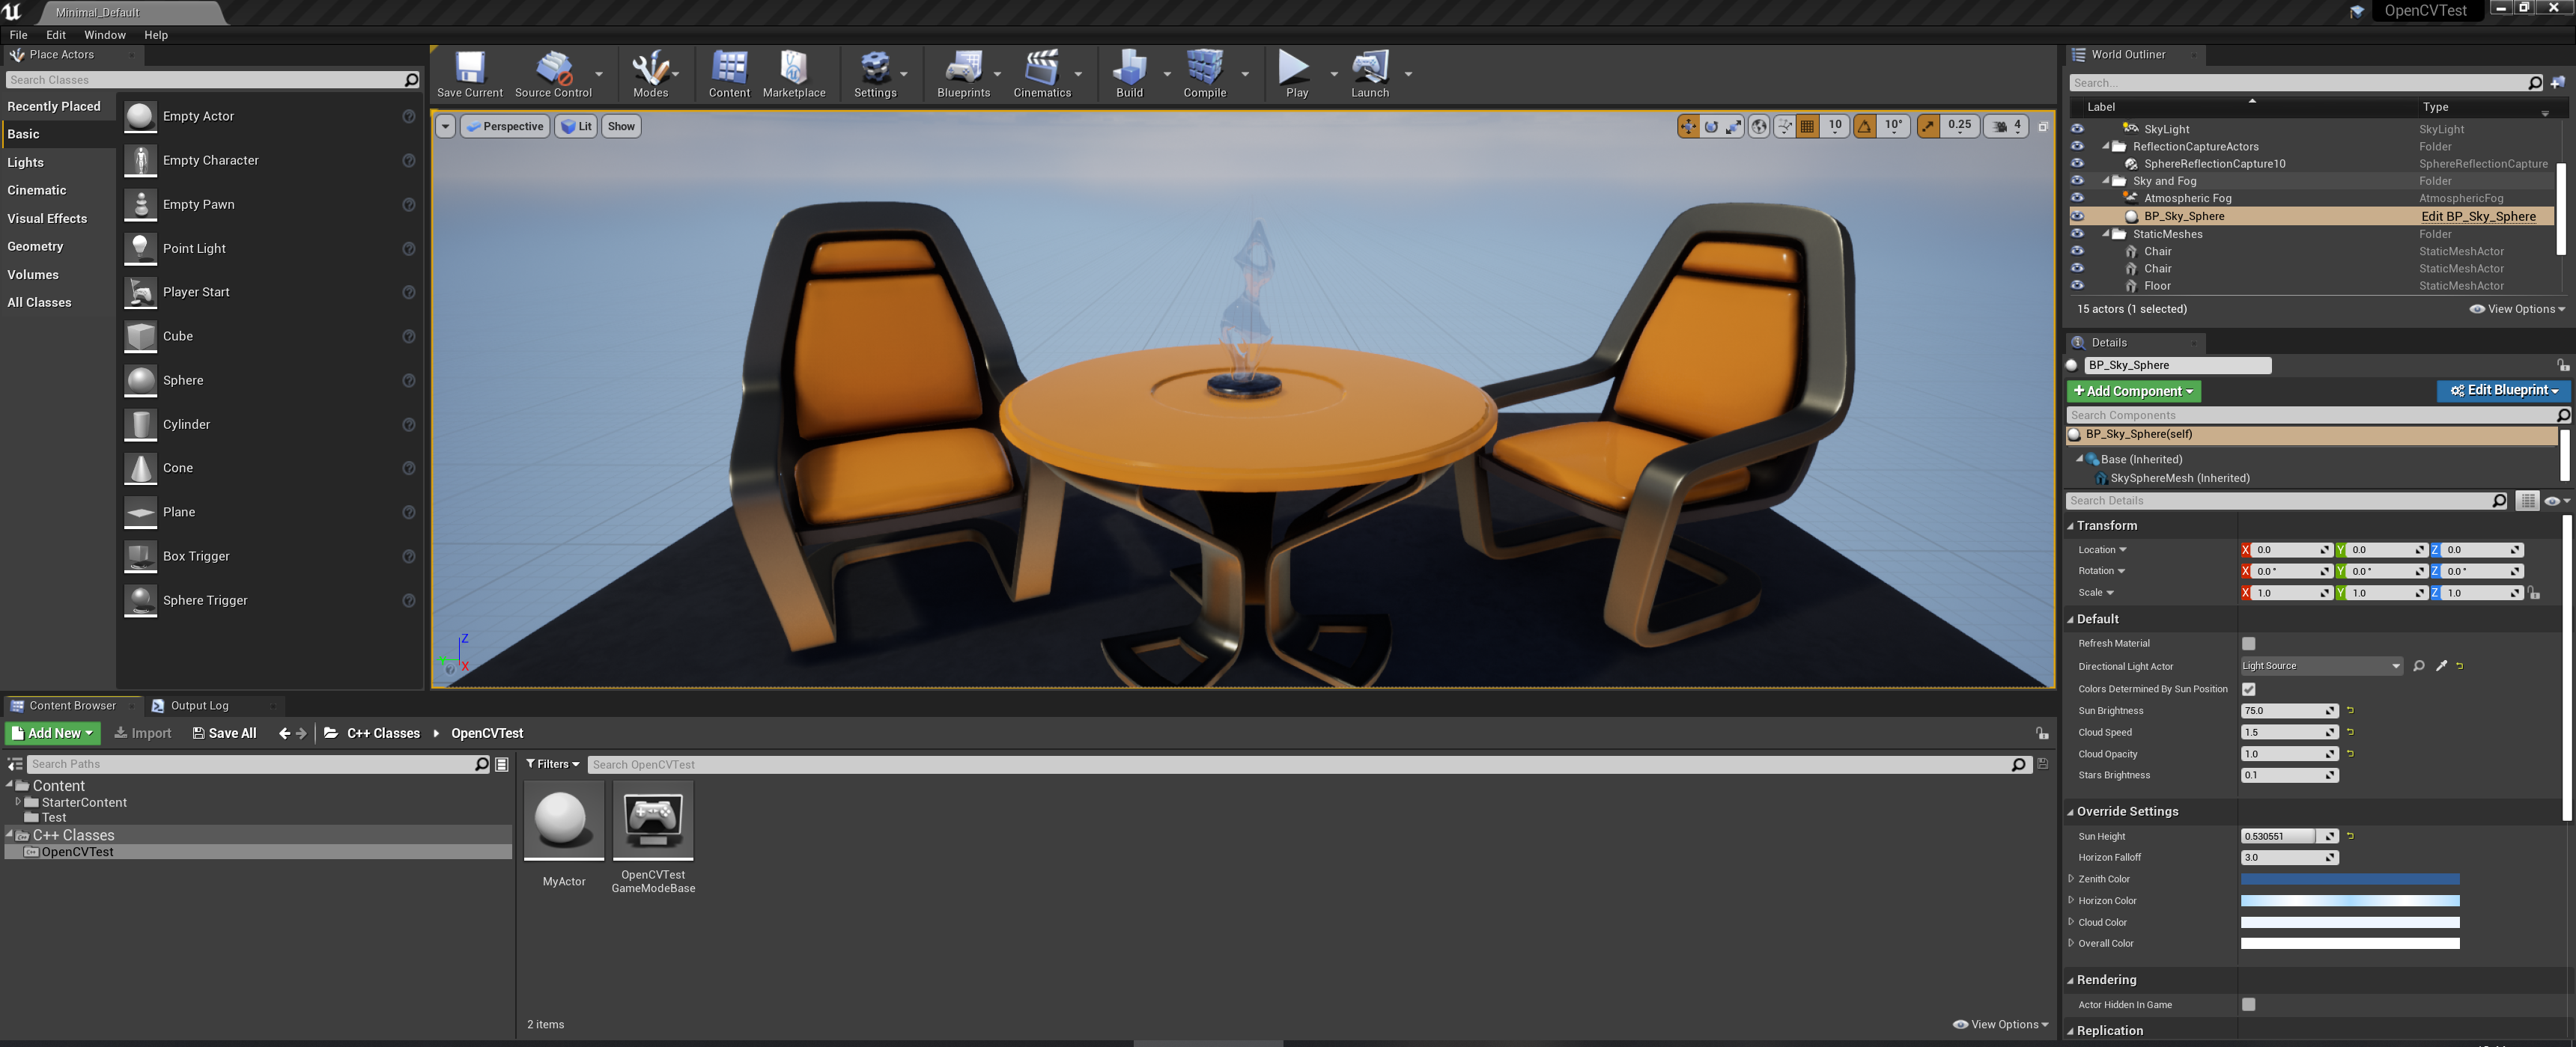The width and height of the screenshot is (2576, 1047).
Task: Select the MyActor asset thumbnail
Action: tap(563, 820)
